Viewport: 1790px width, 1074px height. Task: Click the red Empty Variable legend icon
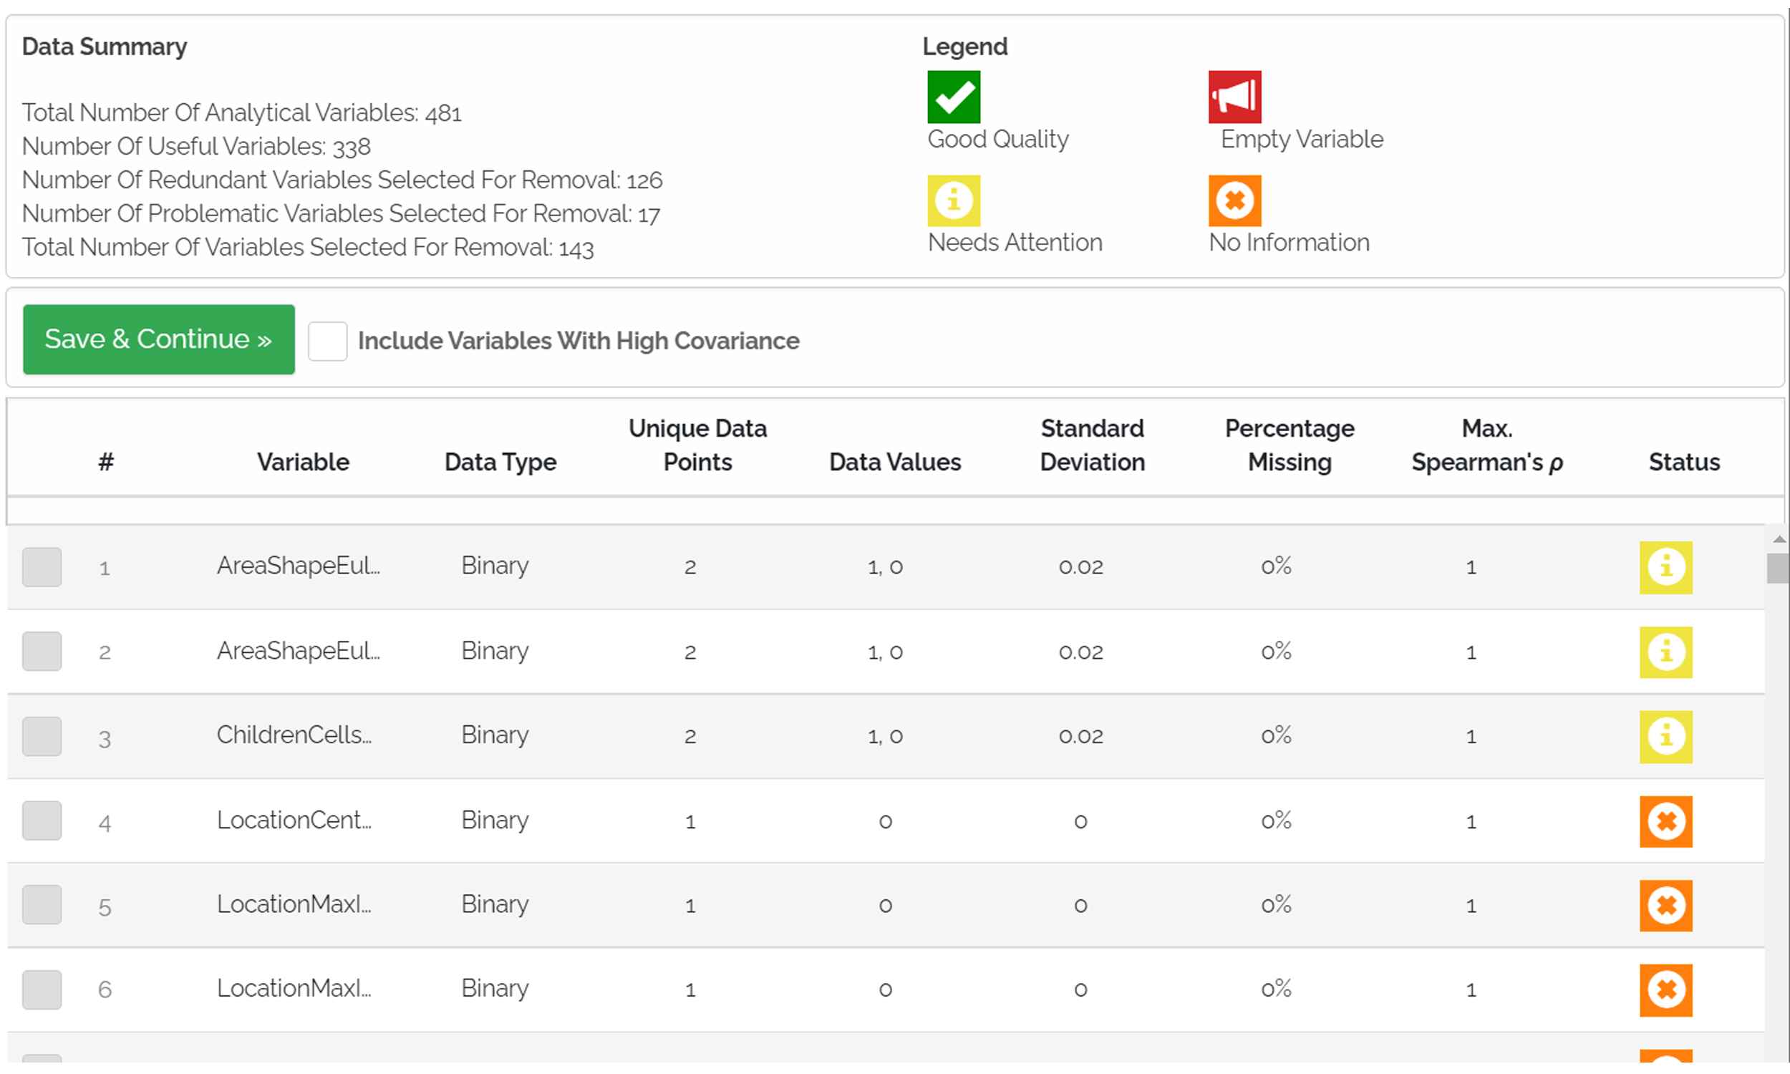(1234, 97)
